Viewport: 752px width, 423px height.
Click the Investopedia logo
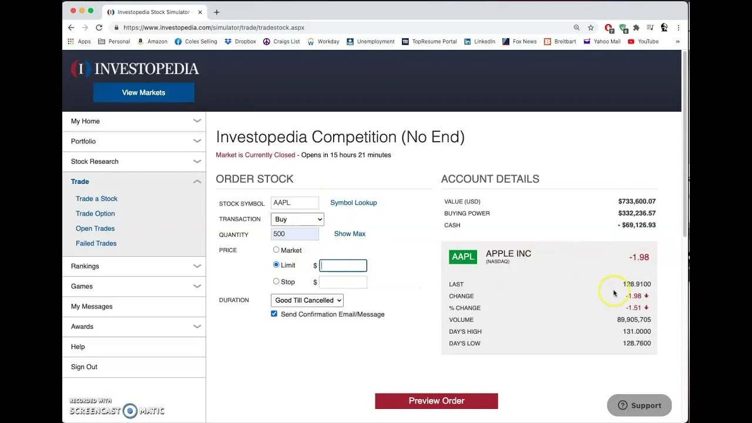tap(135, 69)
